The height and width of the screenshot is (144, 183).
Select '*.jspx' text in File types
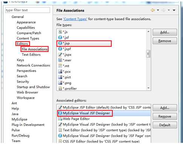point(67,55)
